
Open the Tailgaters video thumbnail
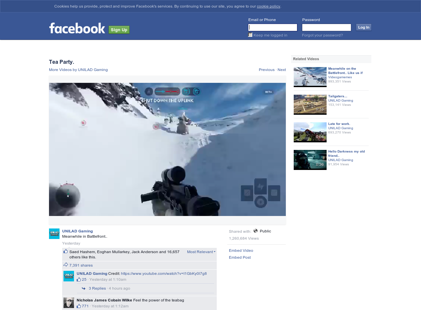tap(310, 105)
